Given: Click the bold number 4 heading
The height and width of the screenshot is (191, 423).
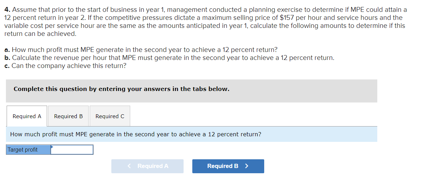Looking at the screenshot, I should pos(6,10).
